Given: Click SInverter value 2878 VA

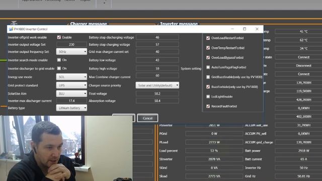Looking at the screenshot, I should [x=214, y=159].
